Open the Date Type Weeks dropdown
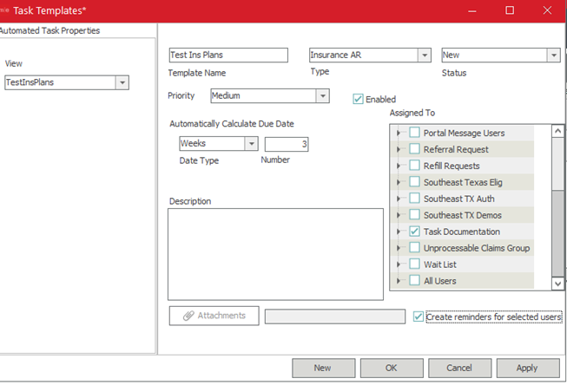Viewport: 567px width, 385px height. coord(251,143)
